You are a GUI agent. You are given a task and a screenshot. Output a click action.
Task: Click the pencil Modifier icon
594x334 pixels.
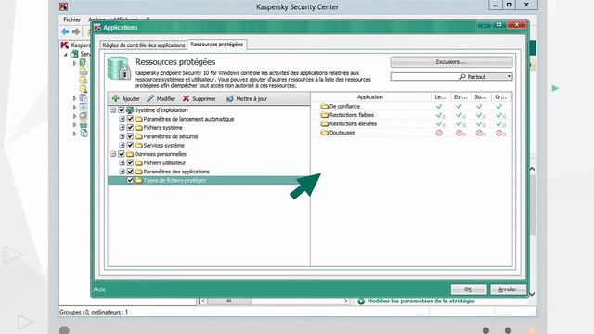pos(150,98)
